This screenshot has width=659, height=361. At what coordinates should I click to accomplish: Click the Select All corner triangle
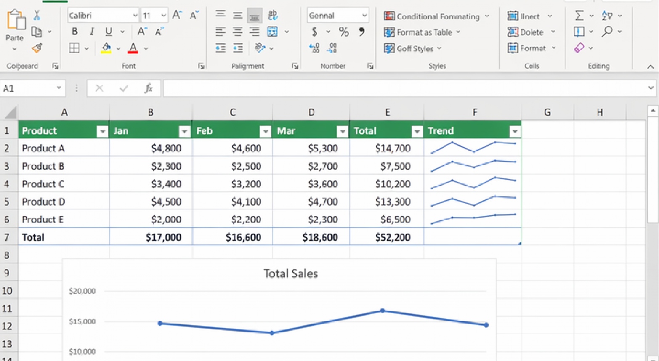(x=10, y=112)
